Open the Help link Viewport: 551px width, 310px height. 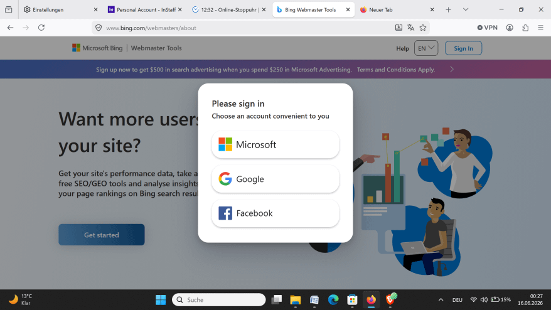tap(402, 48)
